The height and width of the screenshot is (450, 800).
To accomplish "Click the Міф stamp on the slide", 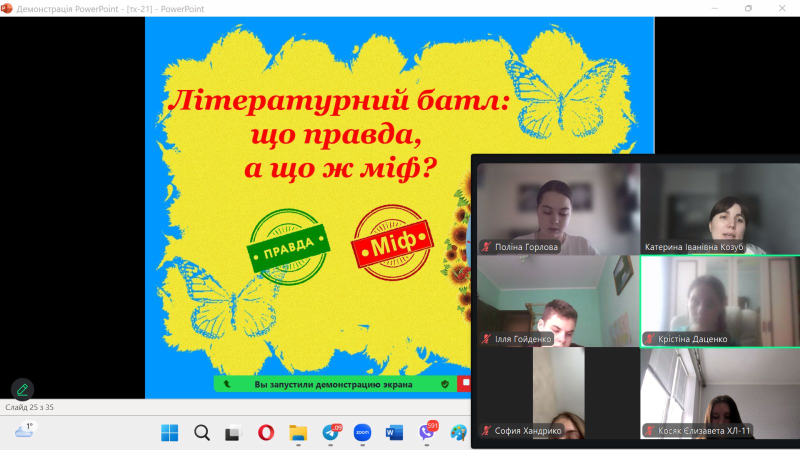I will (392, 243).
